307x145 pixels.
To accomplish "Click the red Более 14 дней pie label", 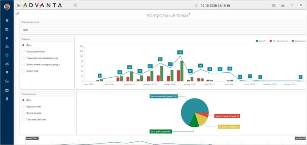I will (227, 116).
